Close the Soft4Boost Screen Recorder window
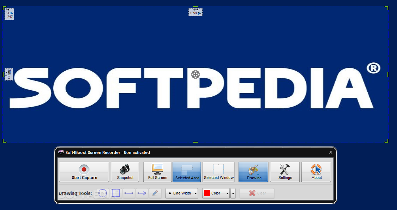397x210 pixels. 330,152
